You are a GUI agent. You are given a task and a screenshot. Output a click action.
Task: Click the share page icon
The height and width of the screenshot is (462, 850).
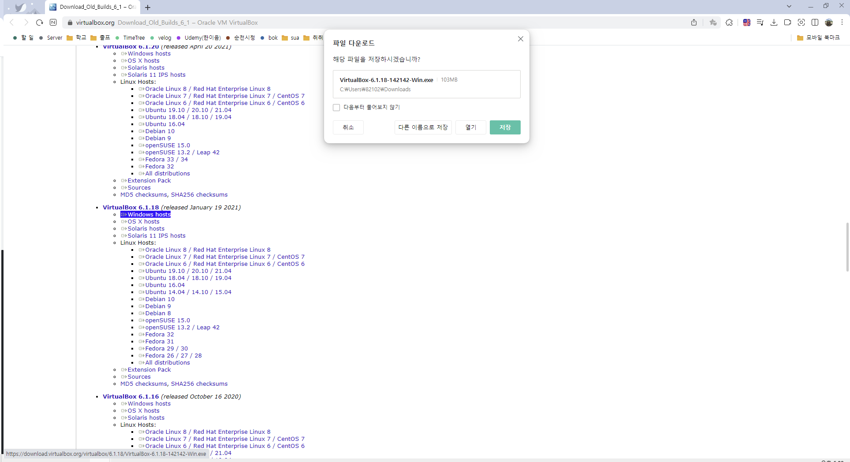pos(694,22)
